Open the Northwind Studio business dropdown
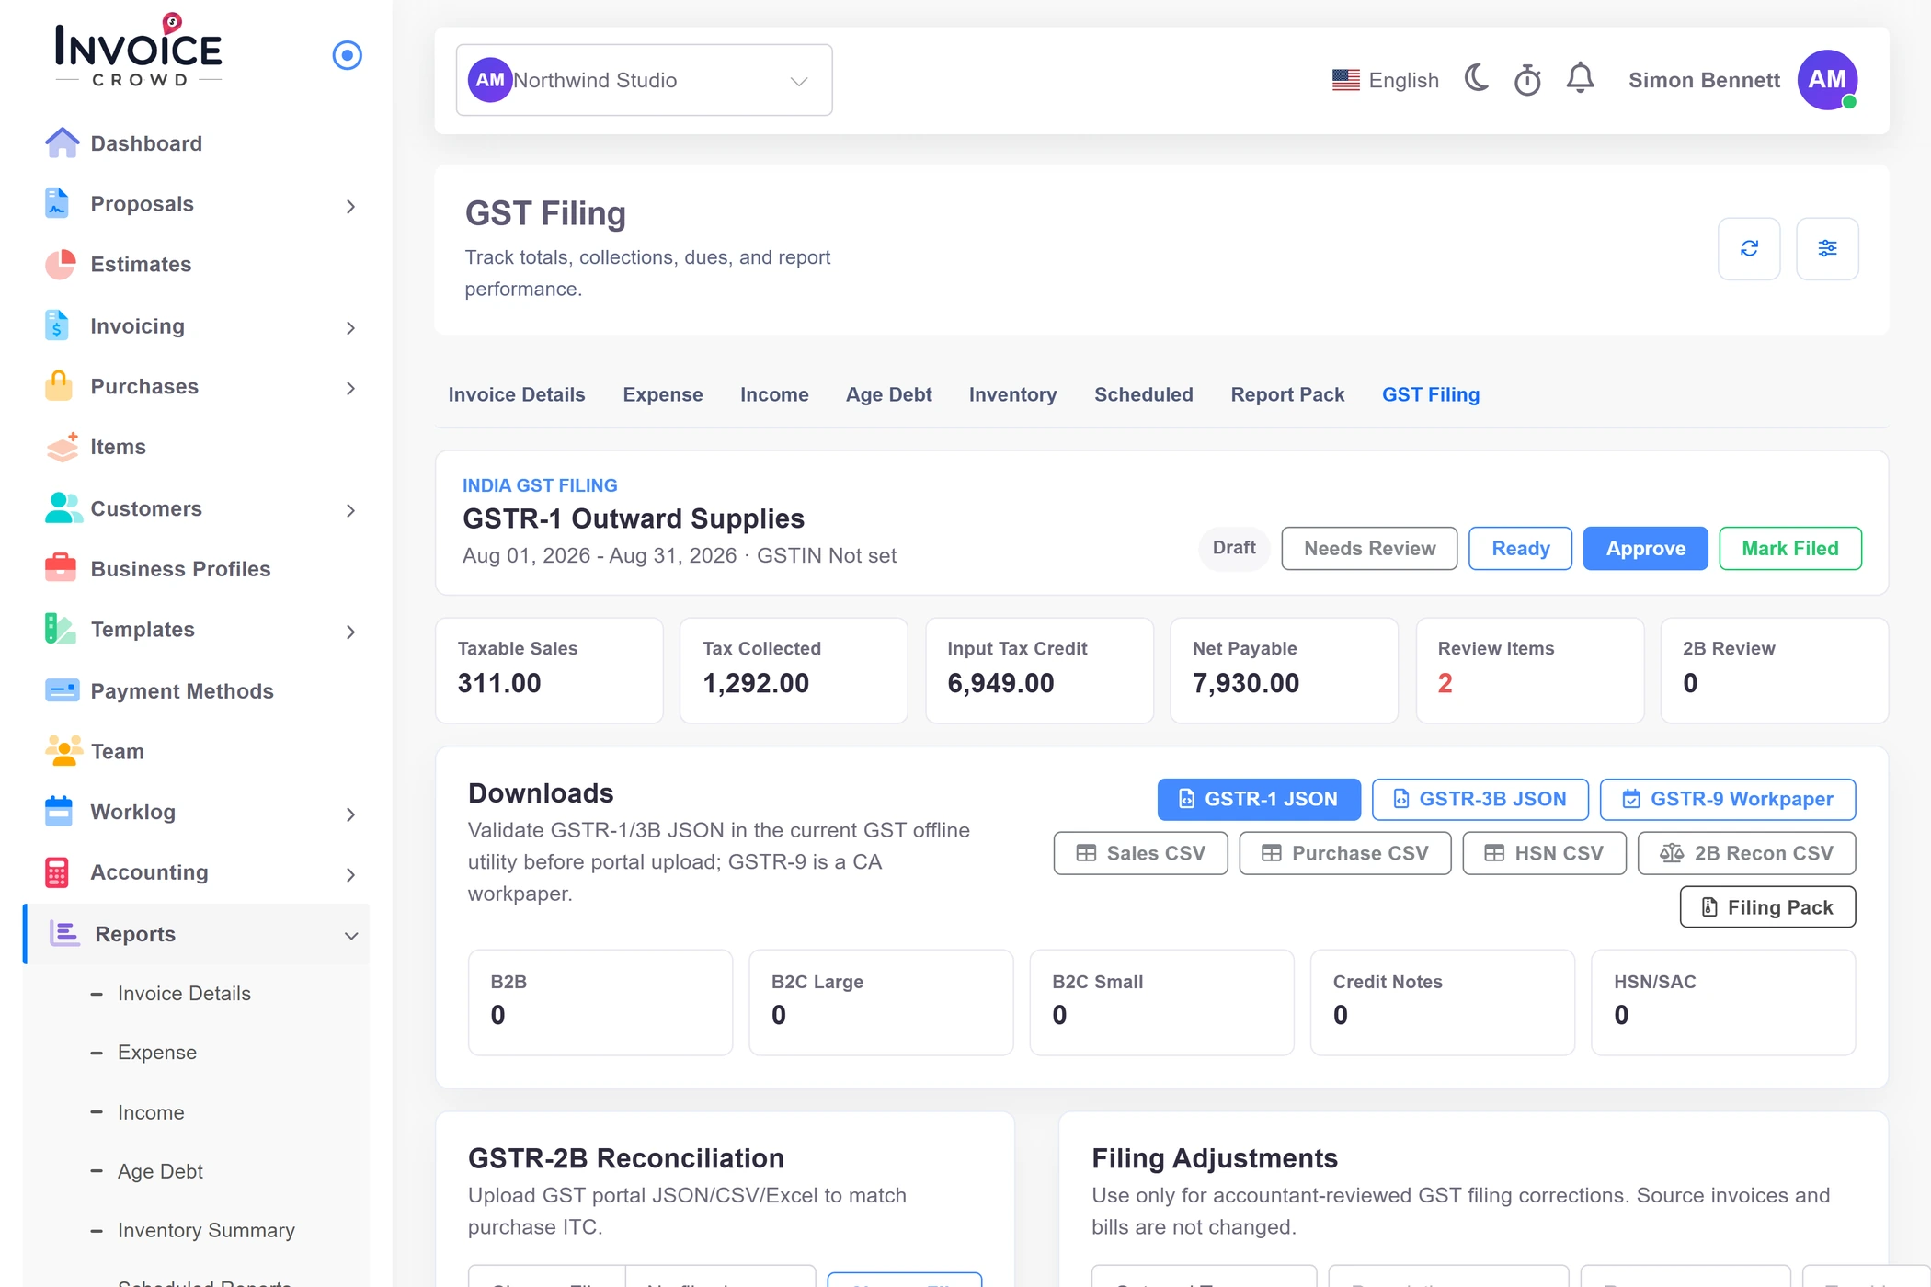 coord(644,80)
